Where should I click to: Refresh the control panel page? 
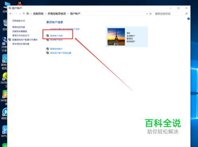pyautogui.click(x=150, y=14)
